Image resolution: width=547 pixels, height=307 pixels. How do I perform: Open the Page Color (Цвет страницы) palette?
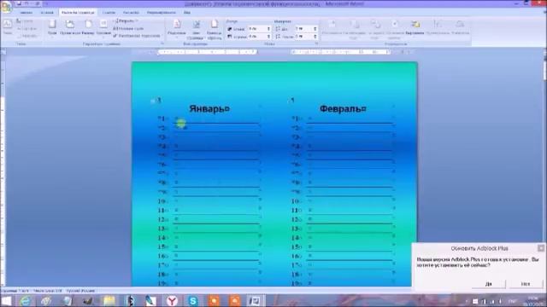(196, 30)
